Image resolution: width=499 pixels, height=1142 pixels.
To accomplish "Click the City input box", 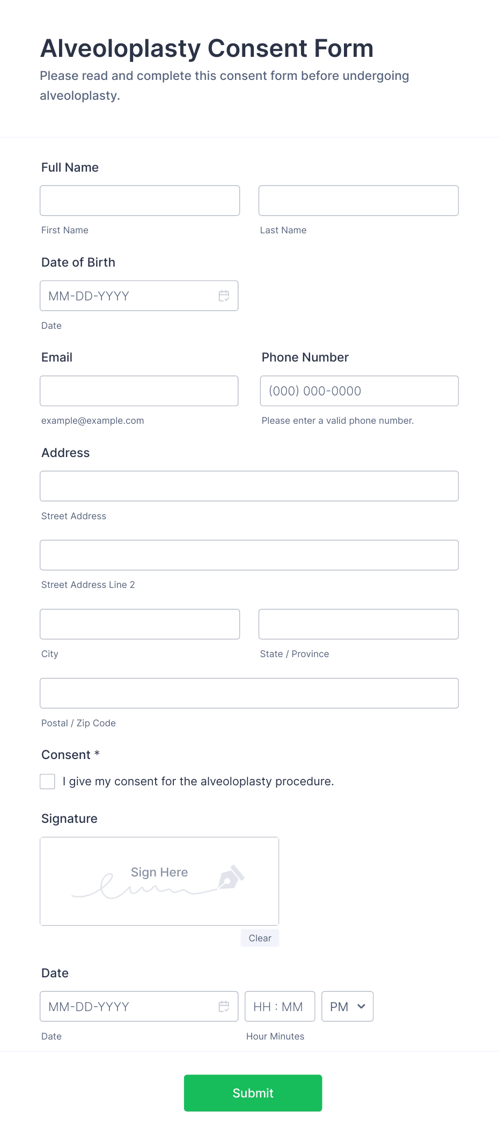I will click(140, 624).
